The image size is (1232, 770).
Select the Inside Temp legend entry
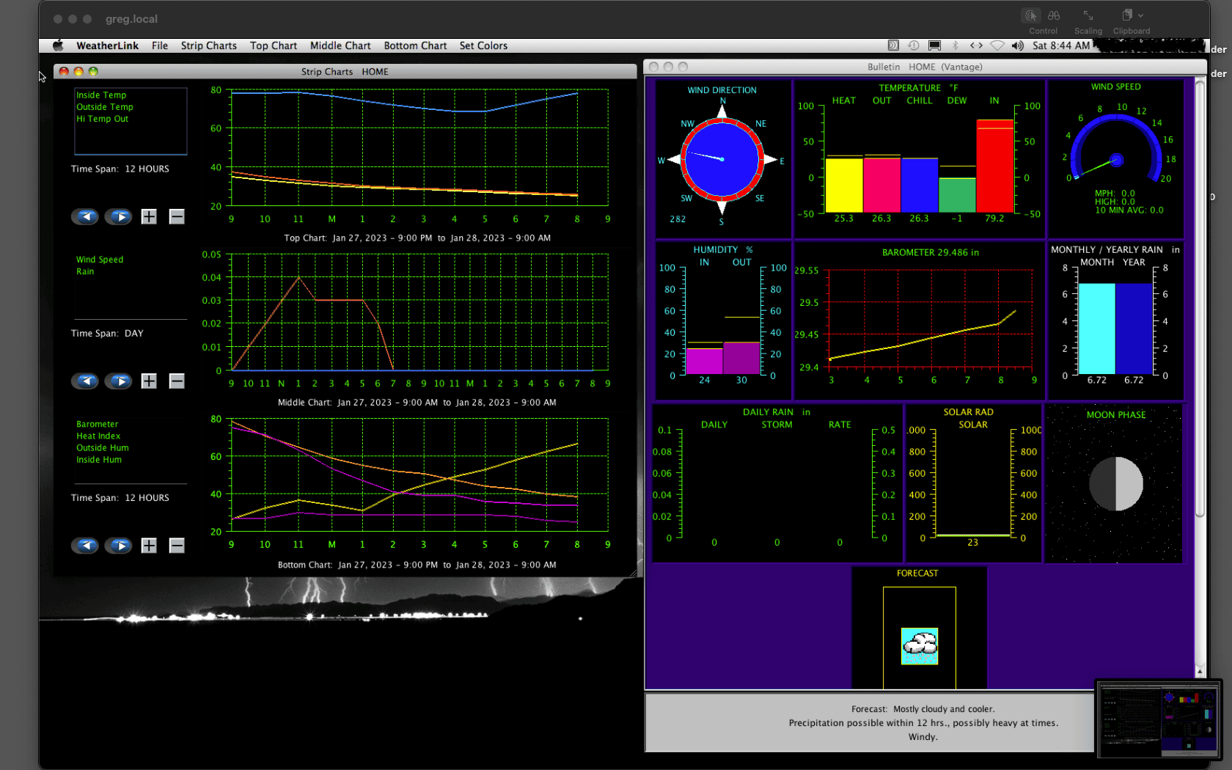(x=101, y=95)
